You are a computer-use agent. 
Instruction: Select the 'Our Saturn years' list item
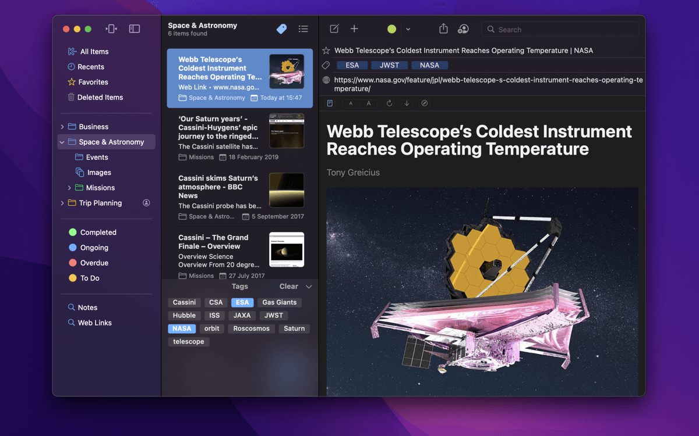(240, 138)
